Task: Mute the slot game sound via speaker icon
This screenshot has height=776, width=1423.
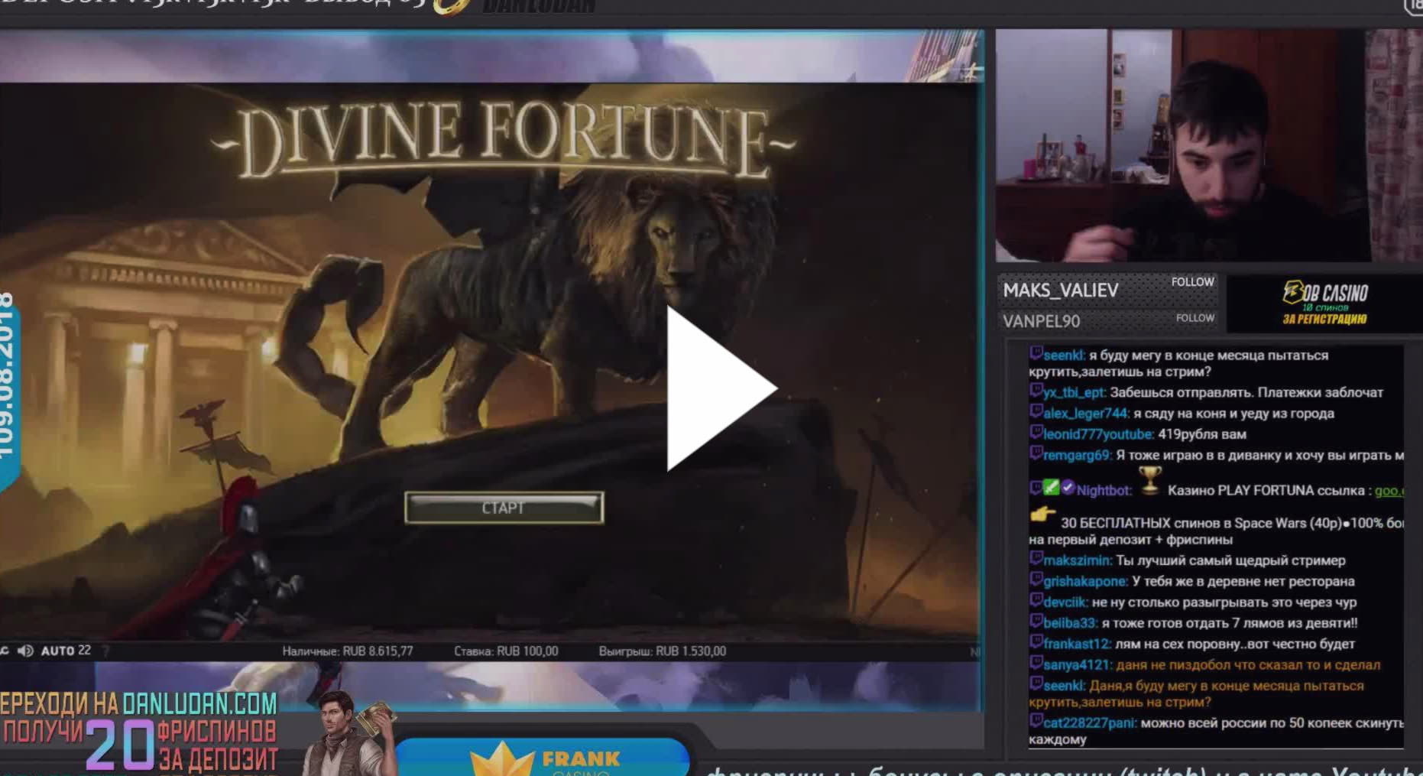Action: (25, 651)
